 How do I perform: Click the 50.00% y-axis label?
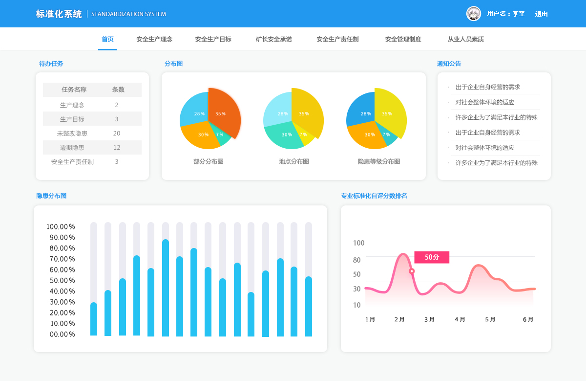(x=63, y=280)
